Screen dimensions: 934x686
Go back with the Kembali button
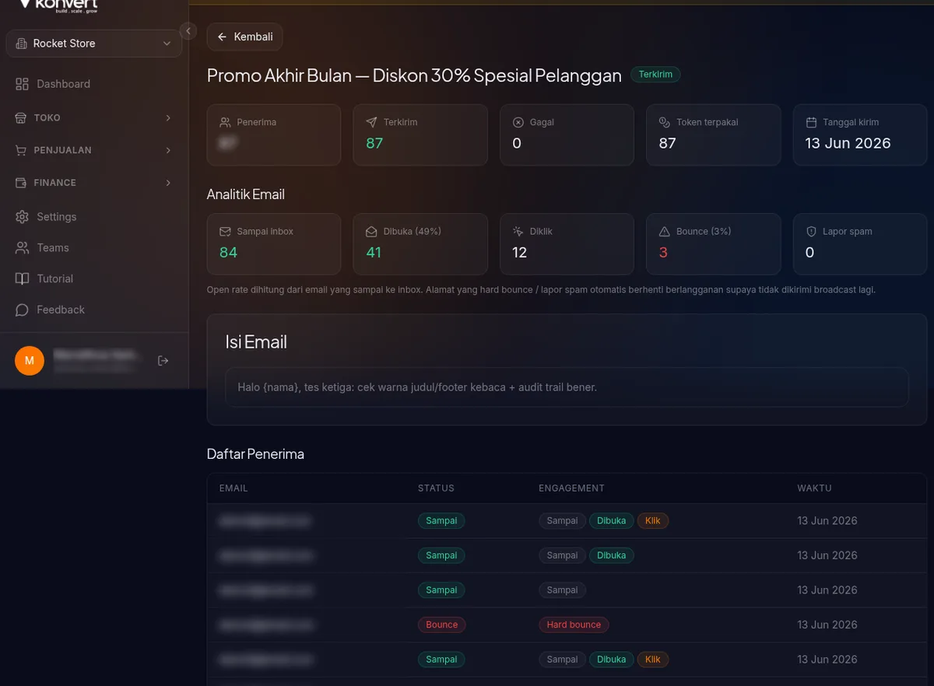[244, 37]
